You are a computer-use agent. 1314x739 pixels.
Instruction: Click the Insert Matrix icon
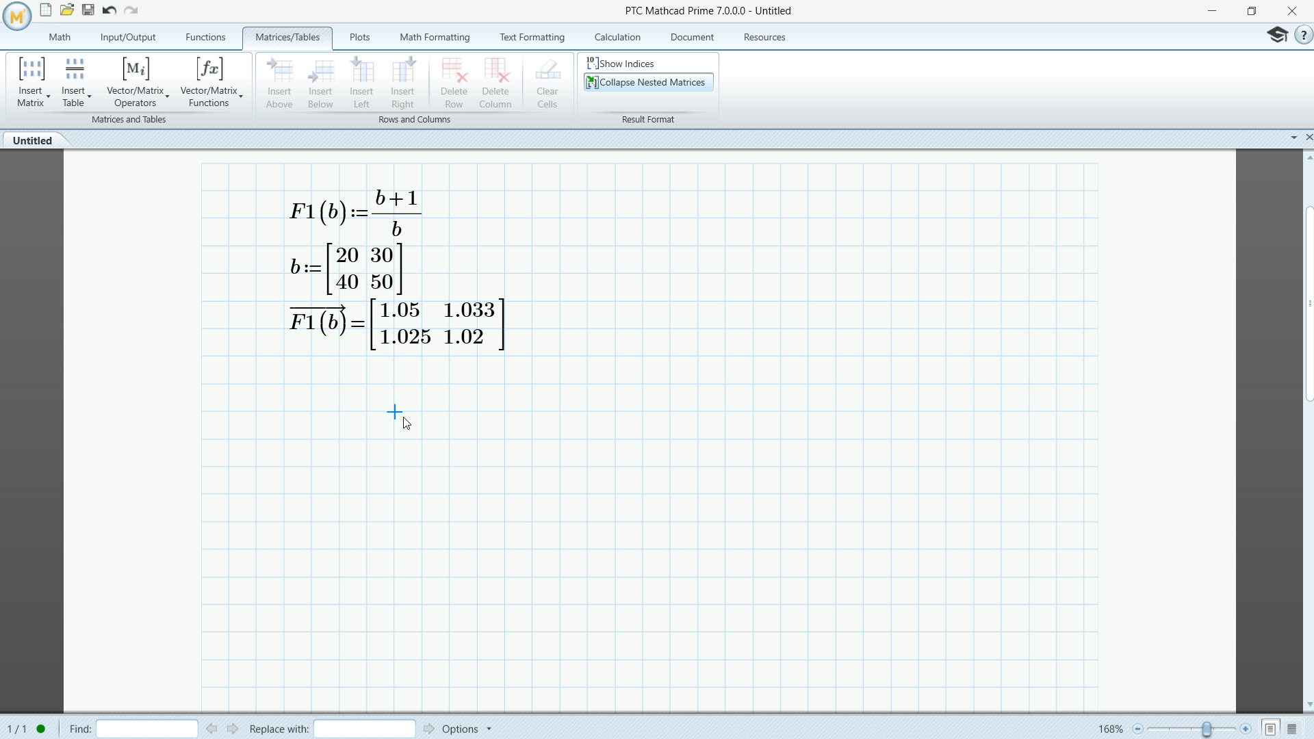point(31,68)
